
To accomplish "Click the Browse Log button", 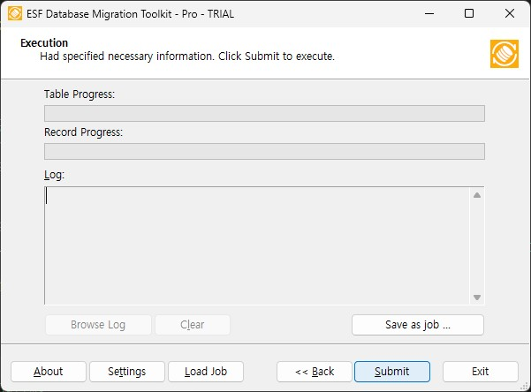I will point(98,325).
